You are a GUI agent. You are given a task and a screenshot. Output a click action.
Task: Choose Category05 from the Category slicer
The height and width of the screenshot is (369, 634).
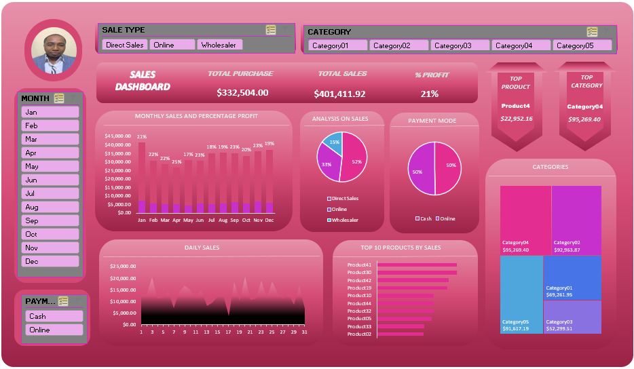(x=582, y=45)
